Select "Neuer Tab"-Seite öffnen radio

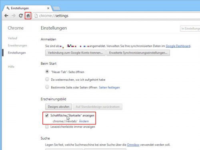(47, 72)
